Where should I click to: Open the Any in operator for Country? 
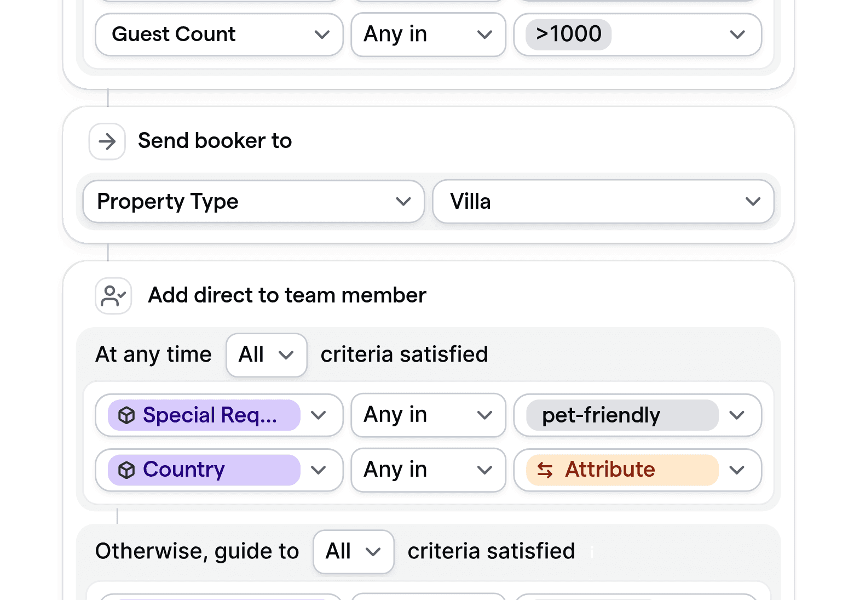coord(428,470)
